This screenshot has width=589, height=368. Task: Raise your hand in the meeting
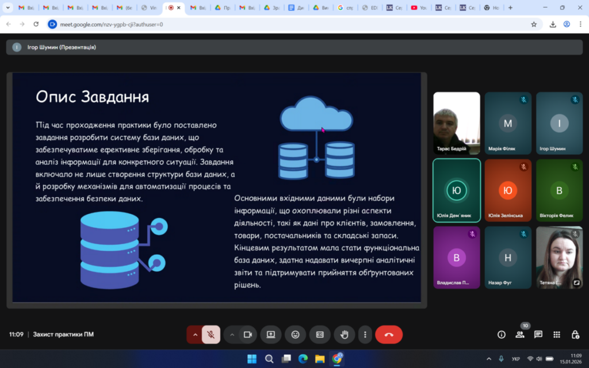(345, 335)
